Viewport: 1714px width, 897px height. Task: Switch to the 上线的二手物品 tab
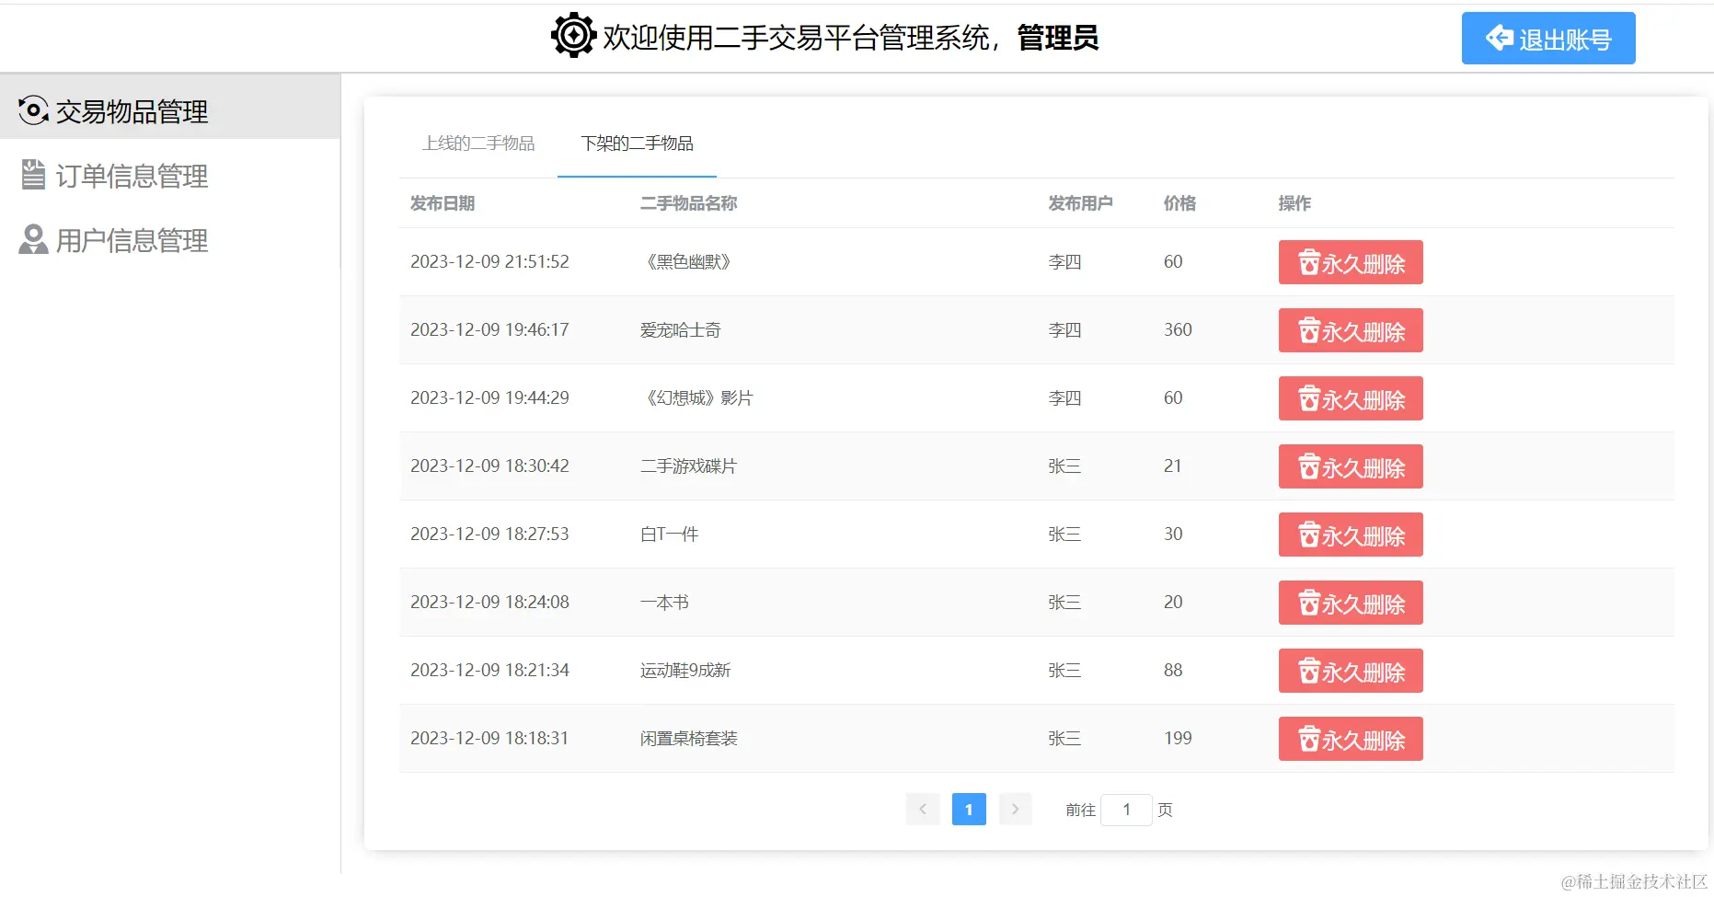pos(478,144)
